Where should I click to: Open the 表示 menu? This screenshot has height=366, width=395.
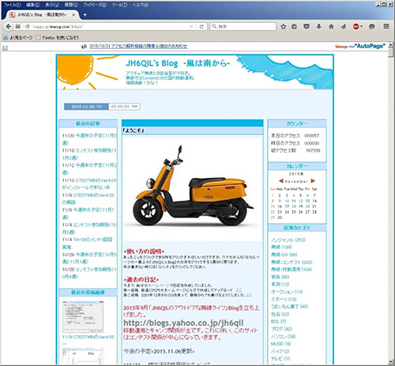coord(52,5)
